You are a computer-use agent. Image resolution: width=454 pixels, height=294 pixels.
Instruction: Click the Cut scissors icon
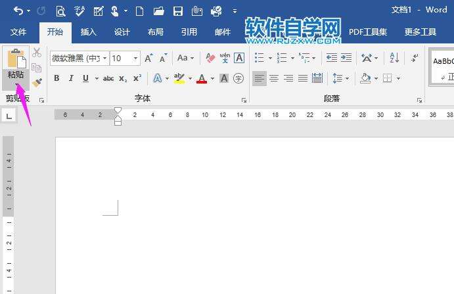coord(37,53)
